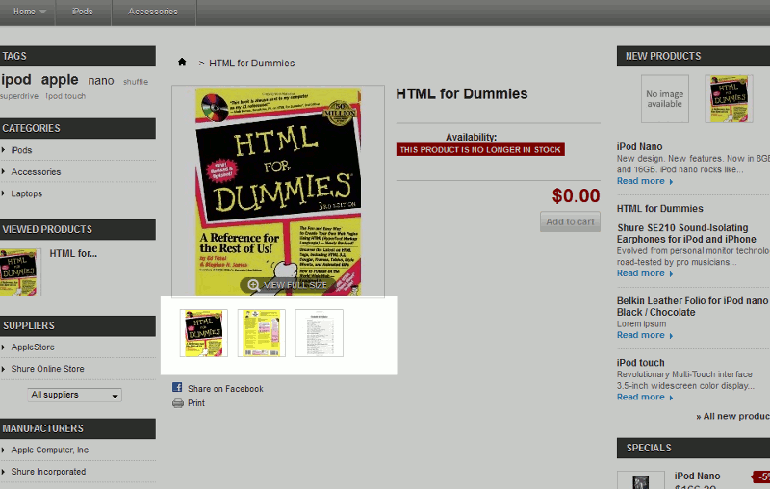
Task: Click the magnifier View Full Size icon
Action: coord(253,285)
